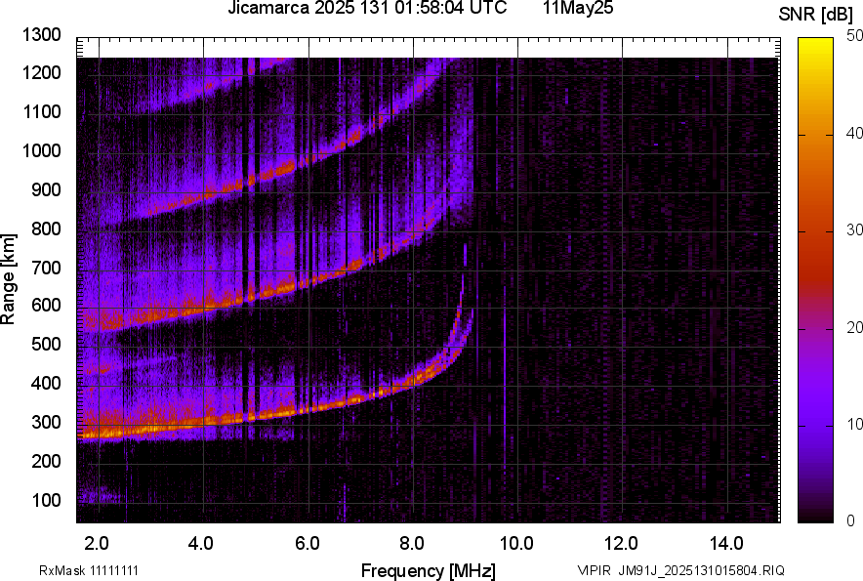This screenshot has width=863, height=581.
Task: Click range tick label '400'
Action: 46,383
